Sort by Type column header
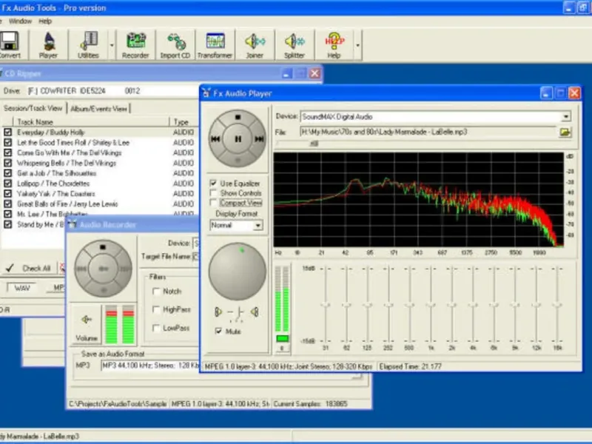Viewport: 592px width, 444px height. click(x=184, y=122)
